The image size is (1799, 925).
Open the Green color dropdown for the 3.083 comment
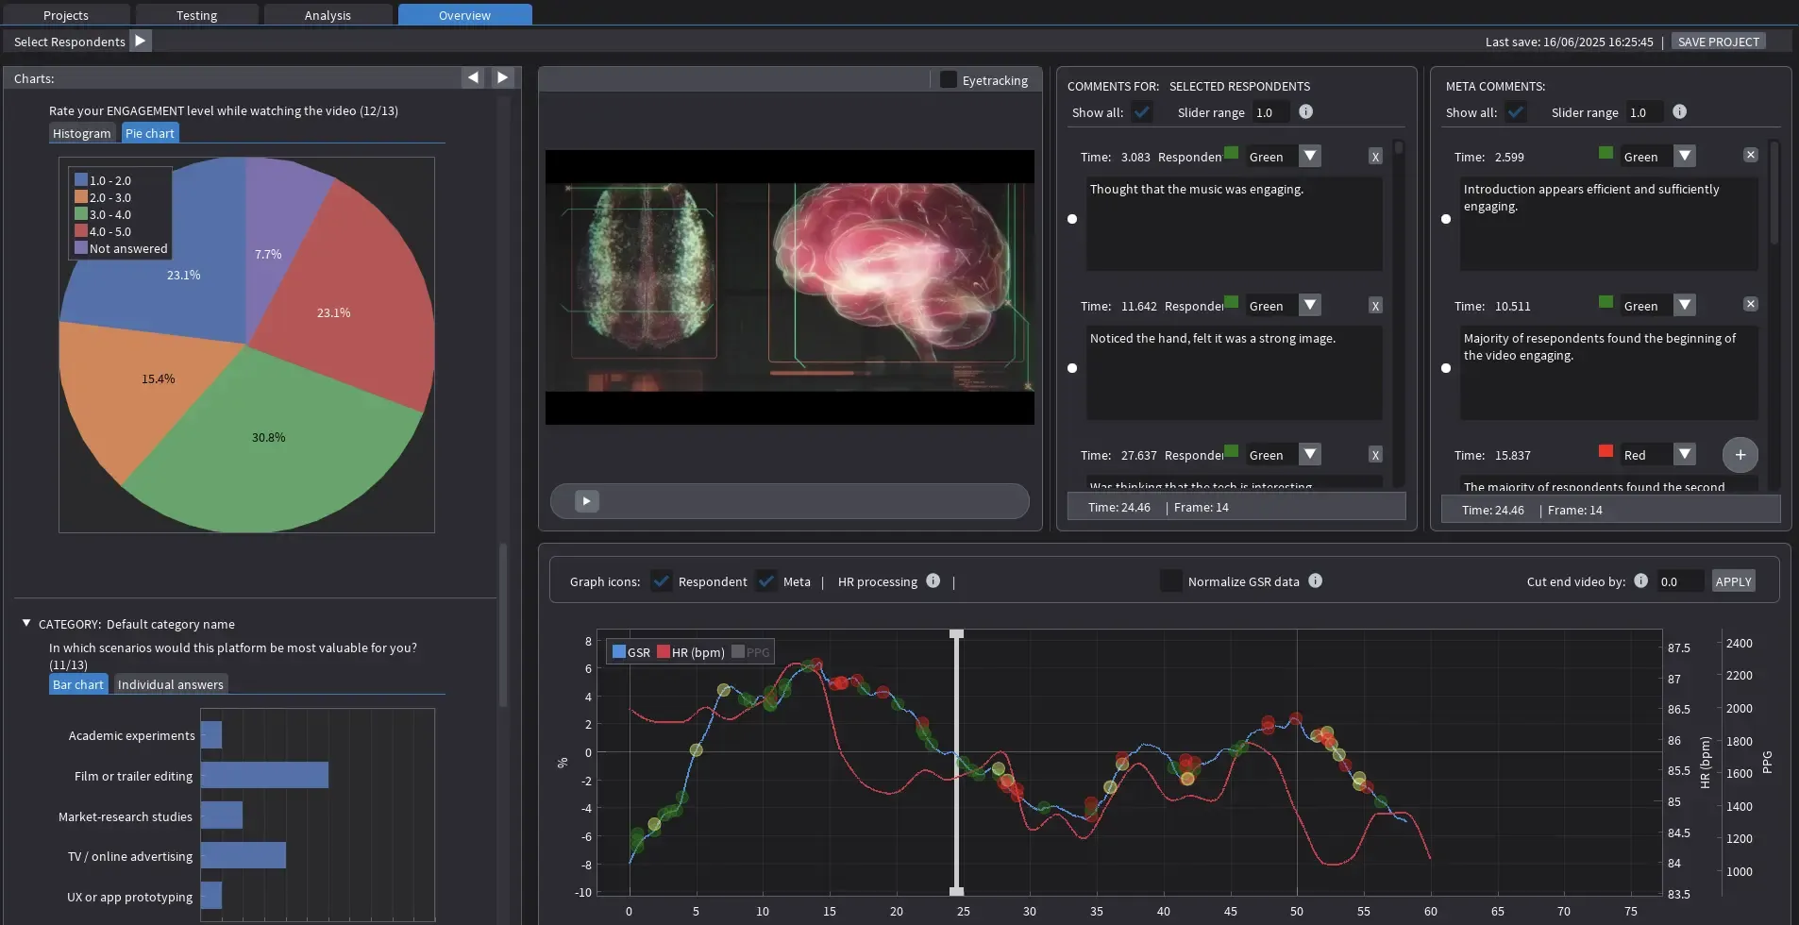coord(1310,156)
